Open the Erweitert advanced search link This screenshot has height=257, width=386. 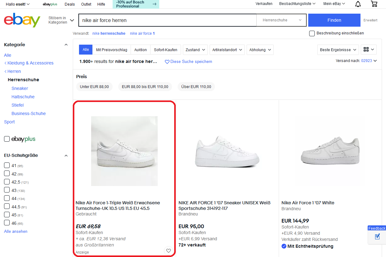click(370, 20)
